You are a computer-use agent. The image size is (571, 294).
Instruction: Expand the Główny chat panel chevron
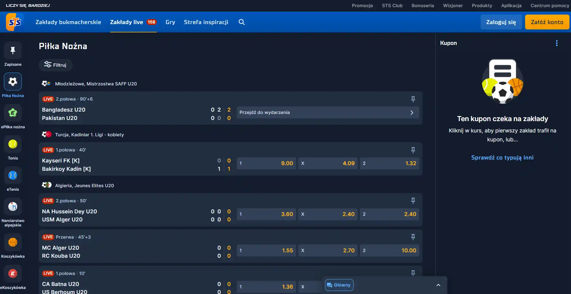click(x=438, y=285)
